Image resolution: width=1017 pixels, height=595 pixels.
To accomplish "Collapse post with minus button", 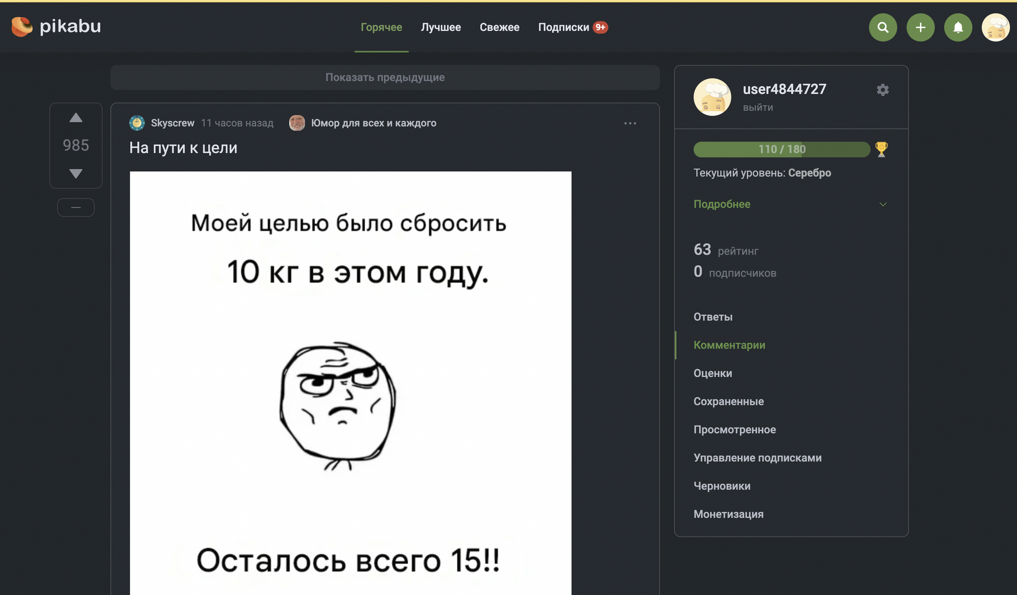I will (x=76, y=207).
